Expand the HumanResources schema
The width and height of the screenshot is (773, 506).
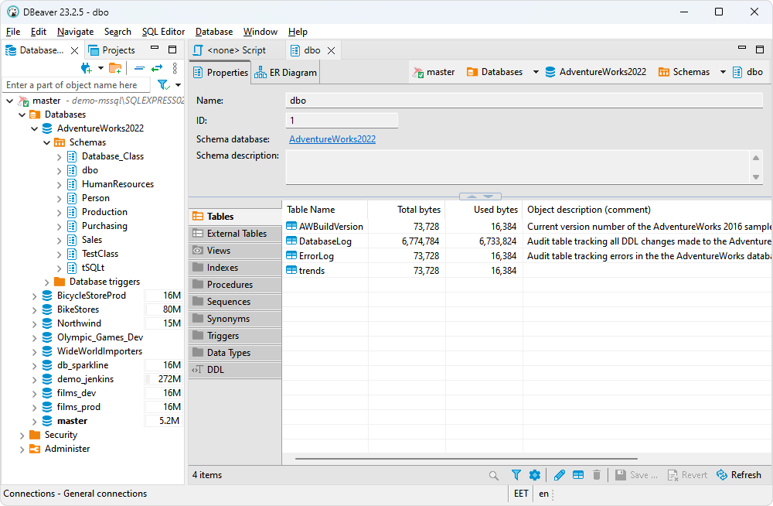pos(60,185)
